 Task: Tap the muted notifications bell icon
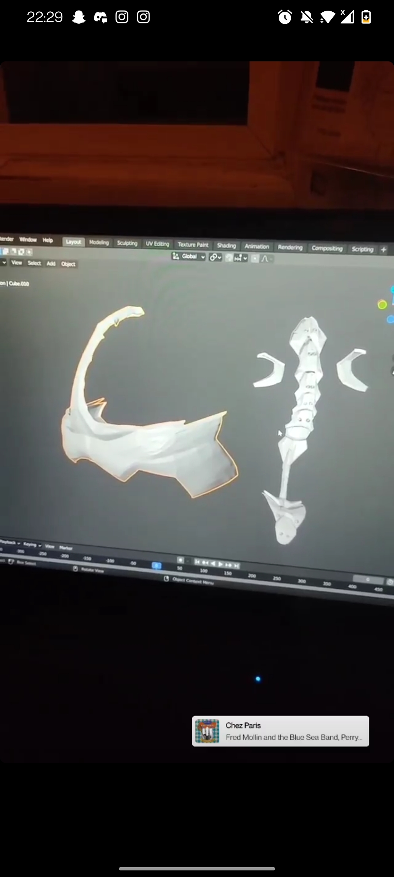pyautogui.click(x=306, y=17)
